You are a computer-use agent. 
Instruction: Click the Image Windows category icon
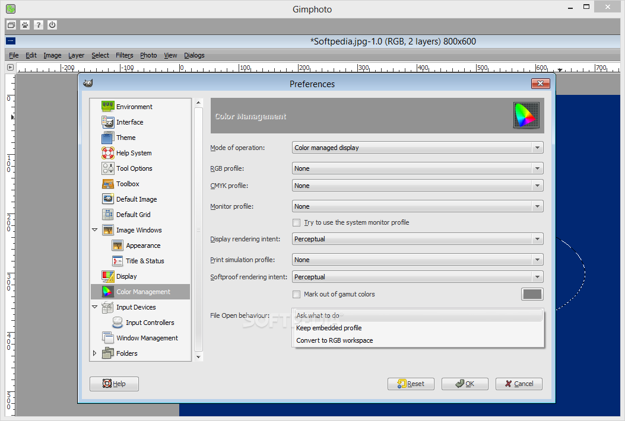tap(107, 230)
